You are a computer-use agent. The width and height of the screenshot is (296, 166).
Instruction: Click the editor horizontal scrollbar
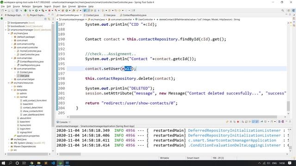click(x=173, y=117)
